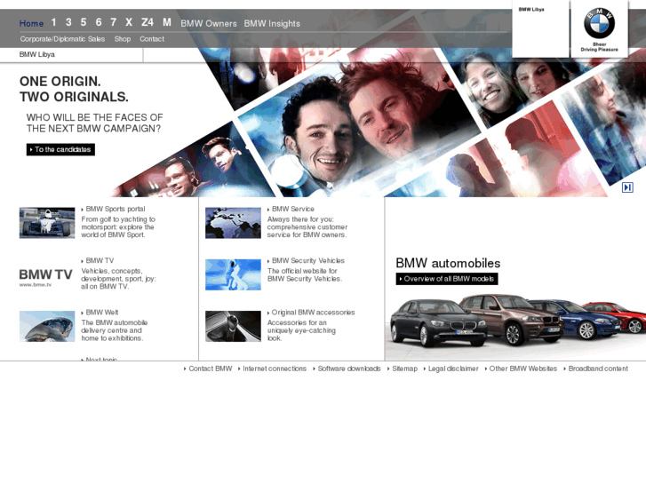Open Original BMW accessories link

point(311,313)
